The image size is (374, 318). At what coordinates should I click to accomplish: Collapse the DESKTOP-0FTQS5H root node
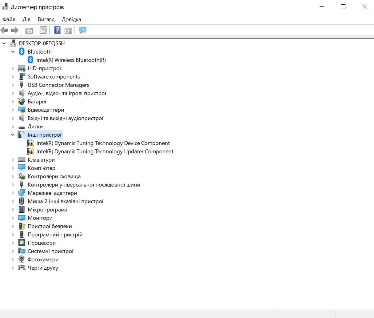tap(4, 43)
